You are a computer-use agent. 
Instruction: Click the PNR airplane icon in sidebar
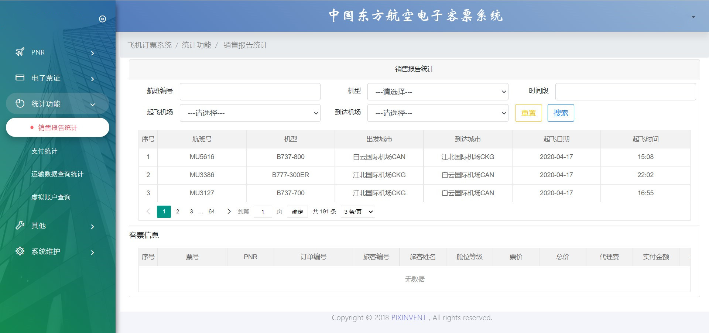point(20,52)
